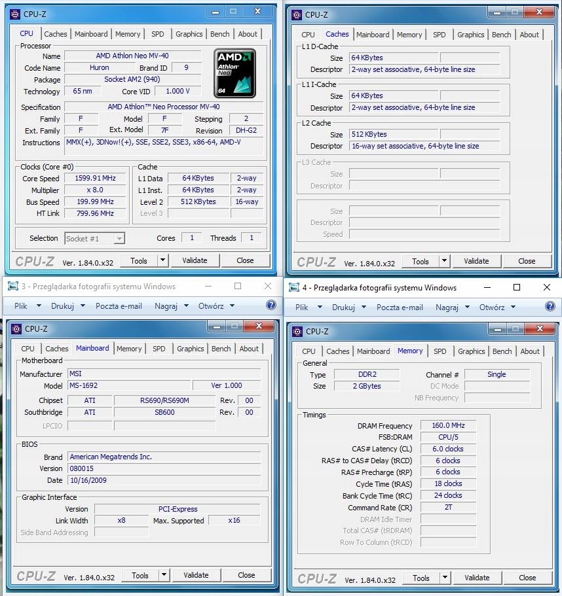
Task: Switch to Caches tab in CPU window
Action: pyautogui.click(x=55, y=34)
